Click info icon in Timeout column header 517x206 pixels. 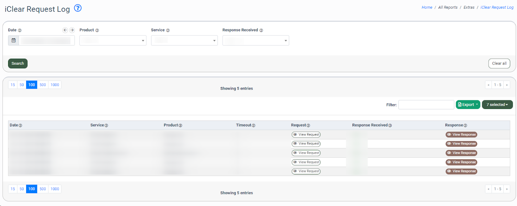254,125
